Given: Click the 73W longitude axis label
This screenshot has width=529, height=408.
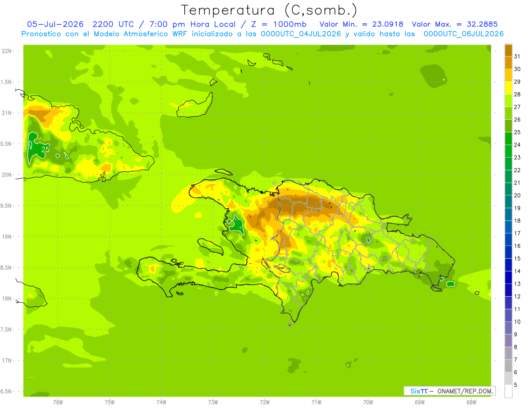Looking at the screenshot, I should pyautogui.click(x=213, y=402).
